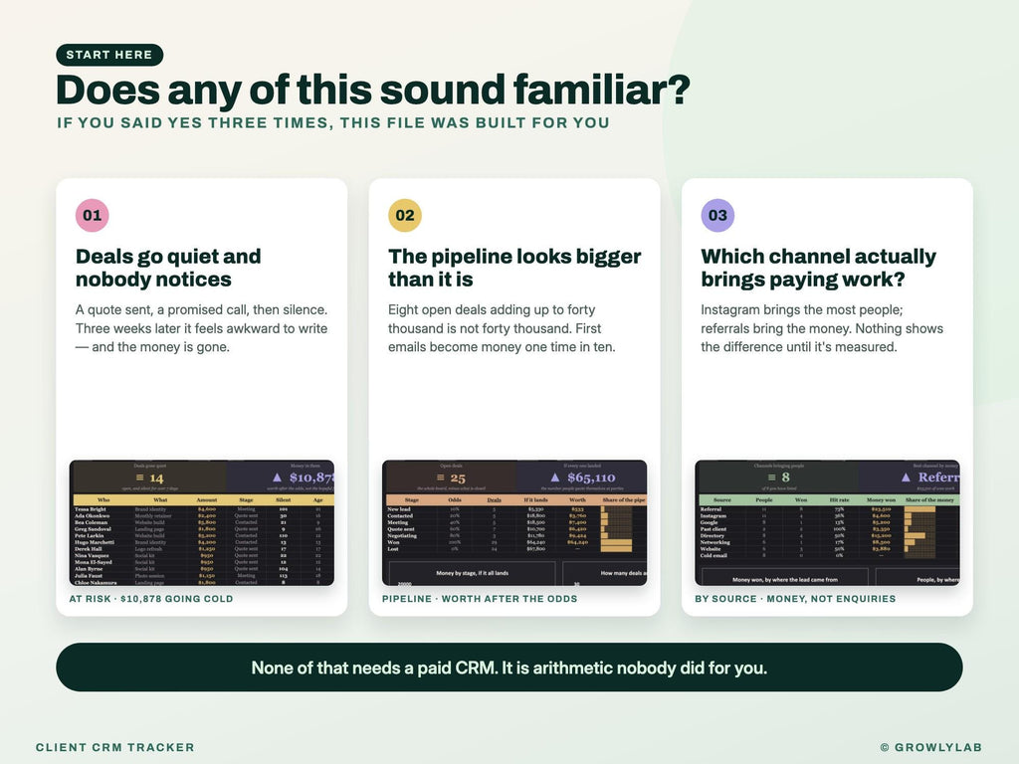Screen dimensions: 1019x764
Task: Click the 'BY SOURCE · MONEY, NOT ENQUIRIES' caption
Action: coord(795,599)
